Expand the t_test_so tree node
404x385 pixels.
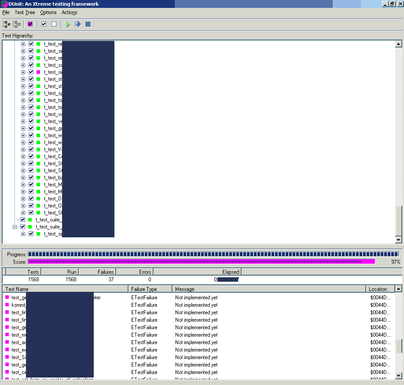point(23,65)
